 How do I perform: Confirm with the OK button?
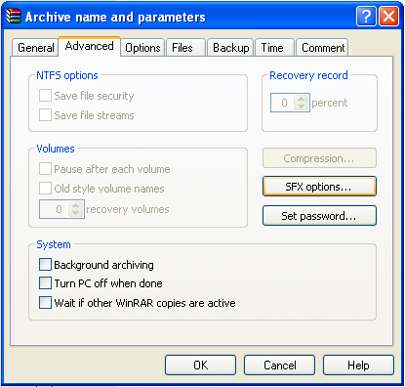tap(200, 365)
